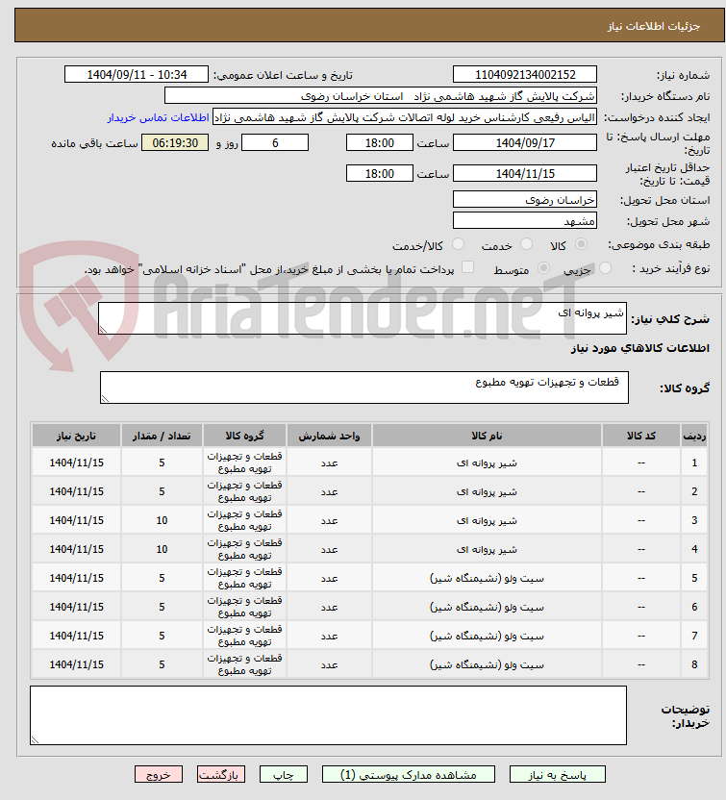The image size is (726, 800).
Task: Select the کالا/خدمت radio button
Action: (458, 244)
